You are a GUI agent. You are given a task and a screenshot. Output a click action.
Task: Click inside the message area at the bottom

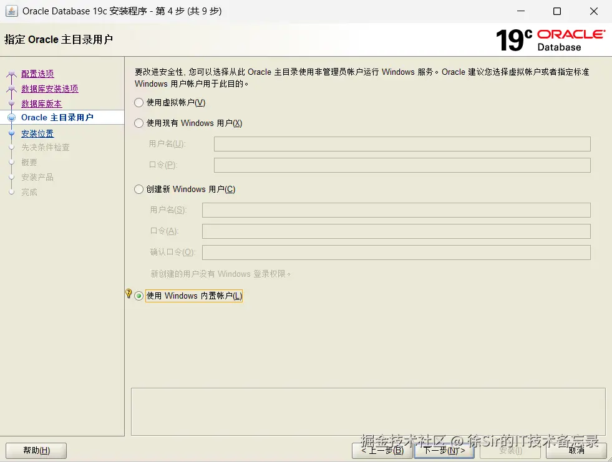(368, 410)
